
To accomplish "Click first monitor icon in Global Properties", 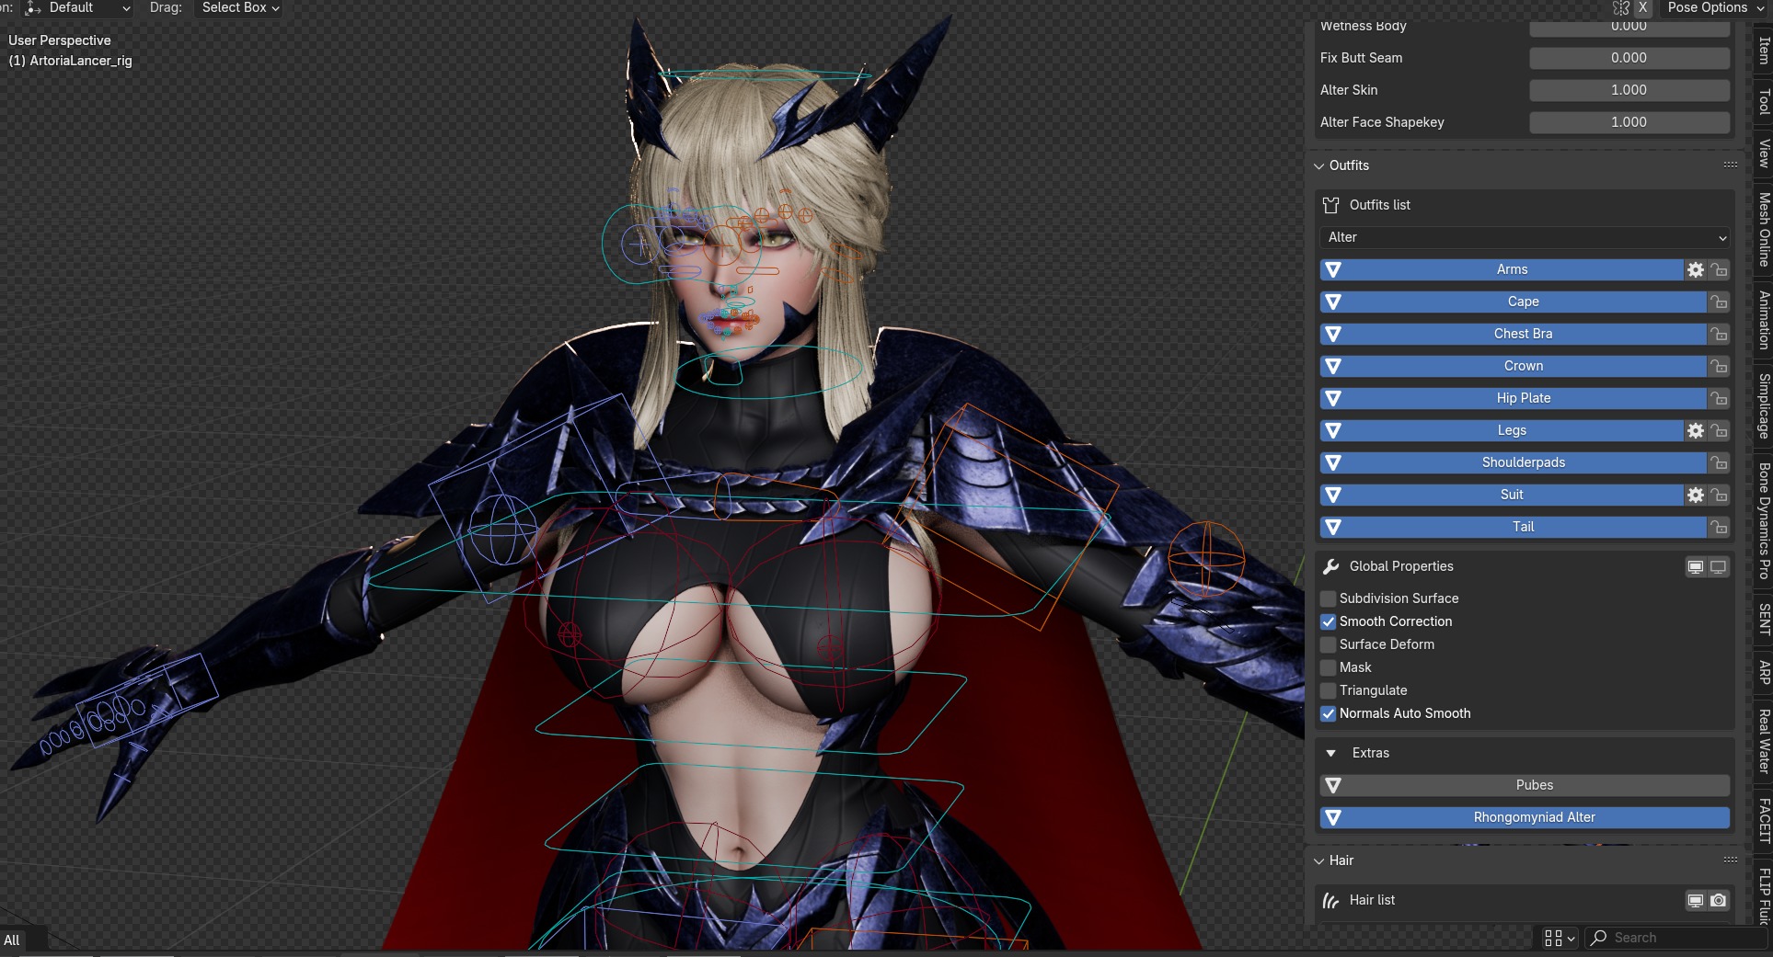I will 1696,566.
